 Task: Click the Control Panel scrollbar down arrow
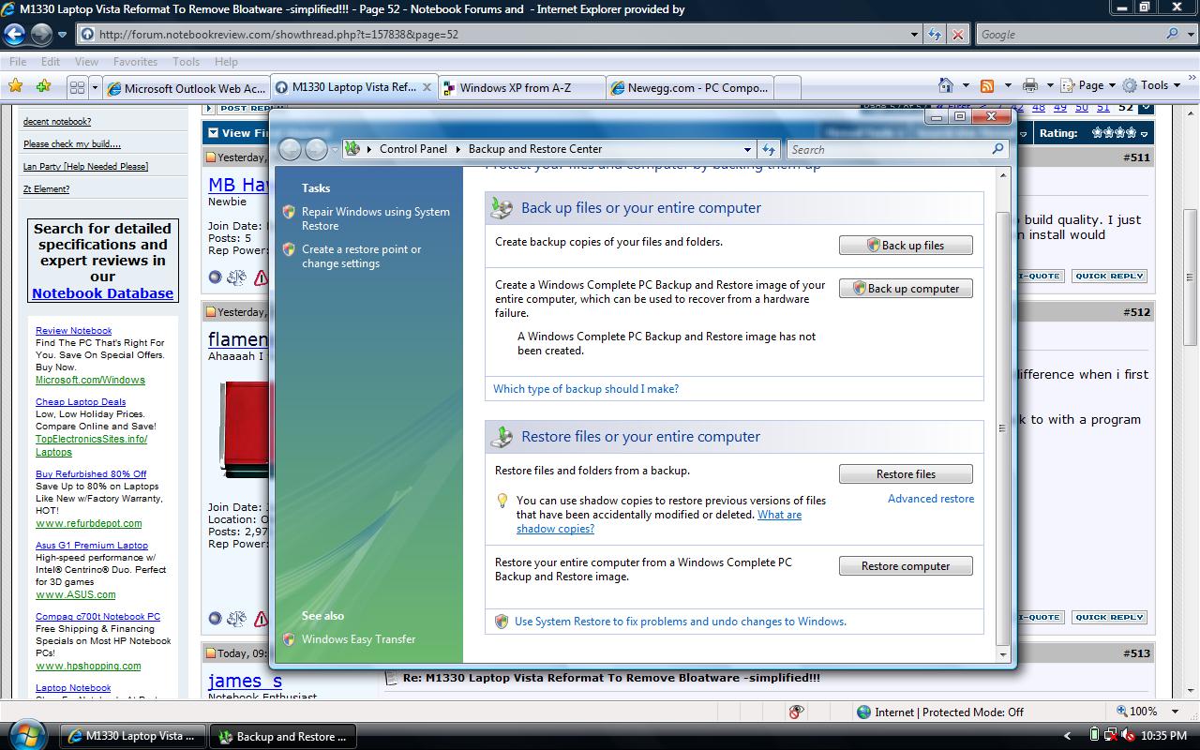[x=1002, y=654]
